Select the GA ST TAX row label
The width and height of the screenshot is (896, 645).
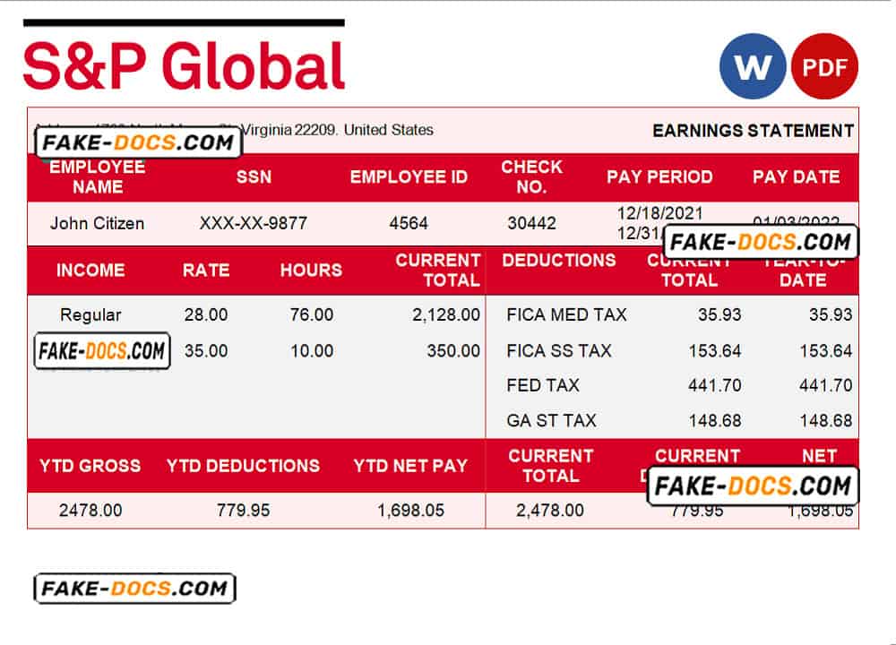(551, 421)
